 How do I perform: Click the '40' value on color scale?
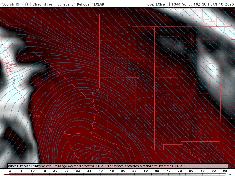[x=100, y=171]
